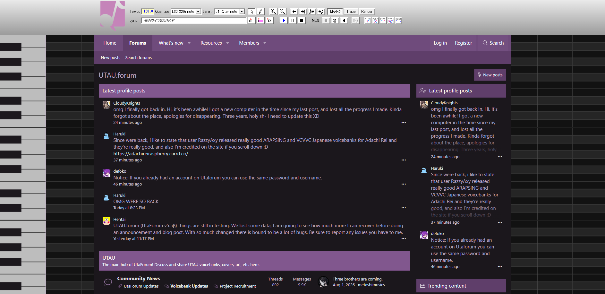The width and height of the screenshot is (605, 294).
Task: Open the Resources tab
Action: 211,43
